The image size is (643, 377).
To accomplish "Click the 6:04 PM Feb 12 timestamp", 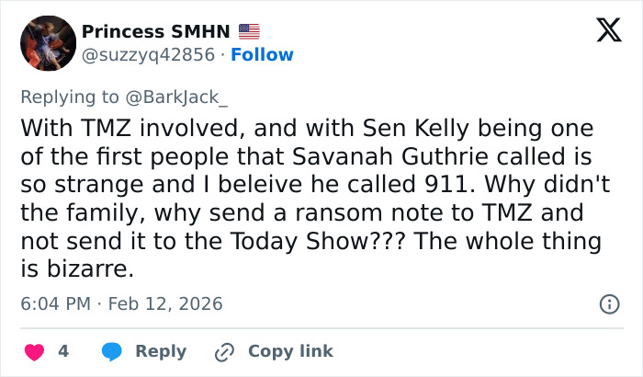I will click(x=120, y=303).
